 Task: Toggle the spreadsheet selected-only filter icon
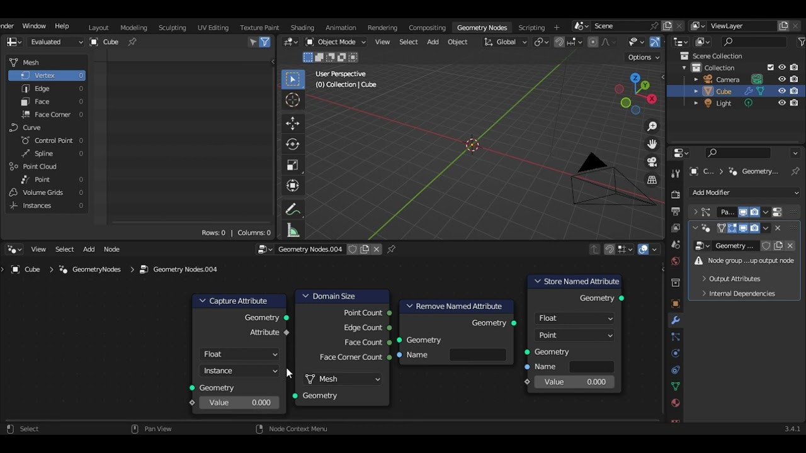point(253,42)
